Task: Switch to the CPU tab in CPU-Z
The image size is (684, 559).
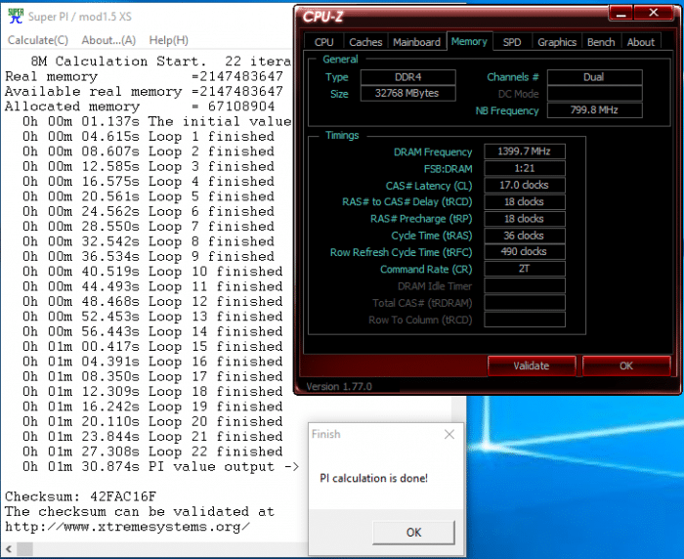Action: pyautogui.click(x=323, y=42)
